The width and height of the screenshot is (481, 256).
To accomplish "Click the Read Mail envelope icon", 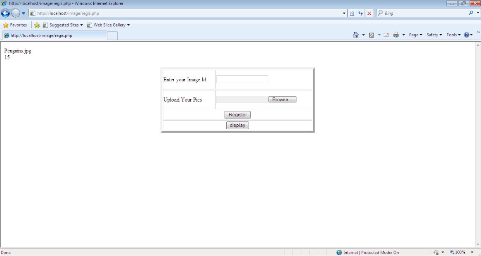I will click(x=386, y=35).
